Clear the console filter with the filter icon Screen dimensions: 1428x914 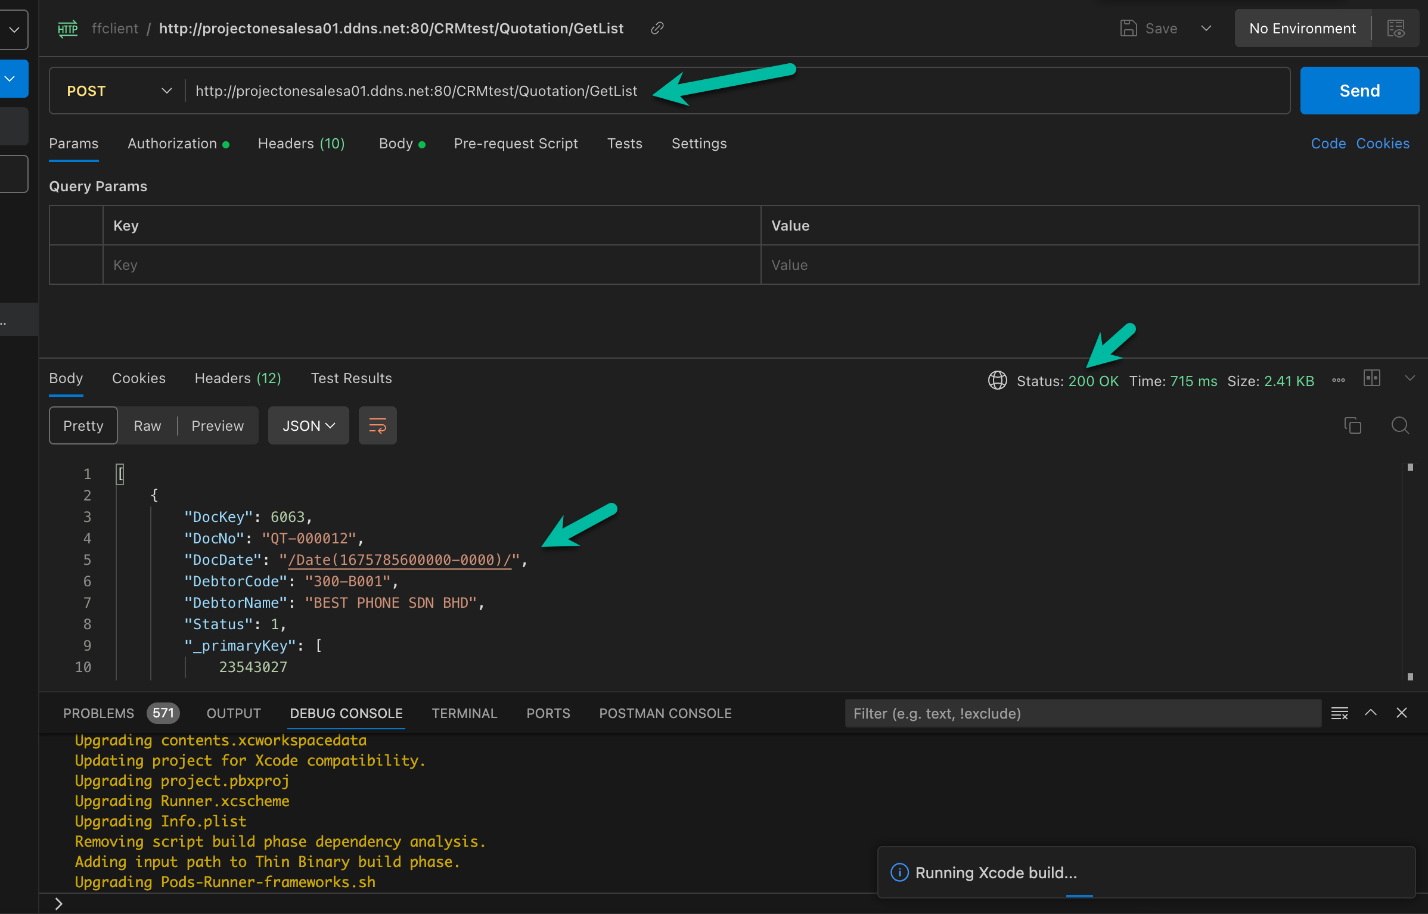coord(1339,713)
